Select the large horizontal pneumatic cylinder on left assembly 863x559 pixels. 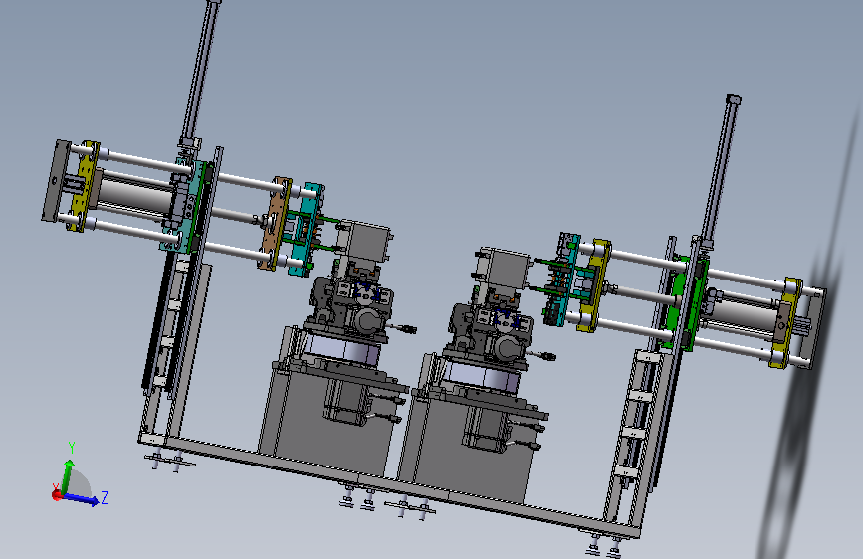(x=134, y=194)
